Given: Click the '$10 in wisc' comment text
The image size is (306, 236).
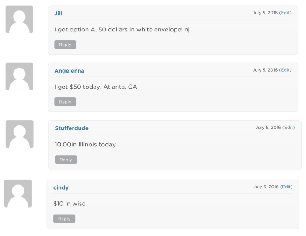Looking at the screenshot, I should coord(69,204).
